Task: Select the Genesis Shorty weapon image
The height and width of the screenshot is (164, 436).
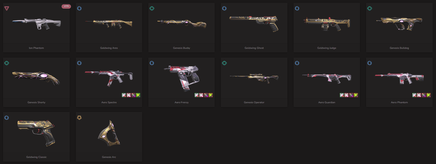Action: [36, 78]
